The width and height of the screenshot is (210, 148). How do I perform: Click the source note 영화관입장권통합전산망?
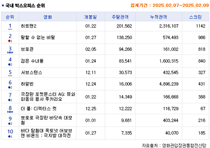[x=184, y=145]
